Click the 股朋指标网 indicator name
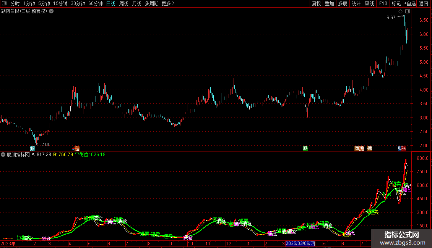 [x=18, y=155]
